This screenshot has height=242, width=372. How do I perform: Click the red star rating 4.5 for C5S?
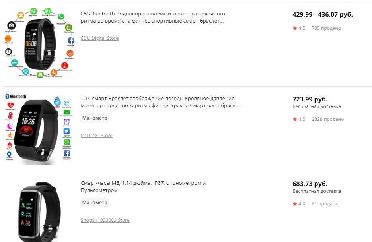pos(299,28)
